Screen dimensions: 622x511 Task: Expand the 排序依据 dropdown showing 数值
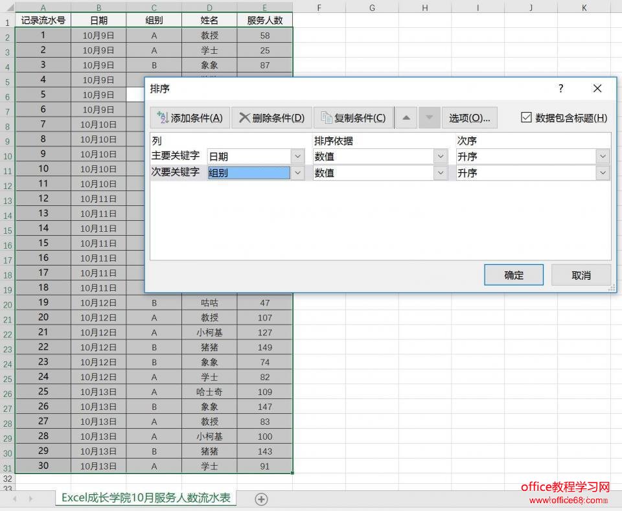click(441, 155)
